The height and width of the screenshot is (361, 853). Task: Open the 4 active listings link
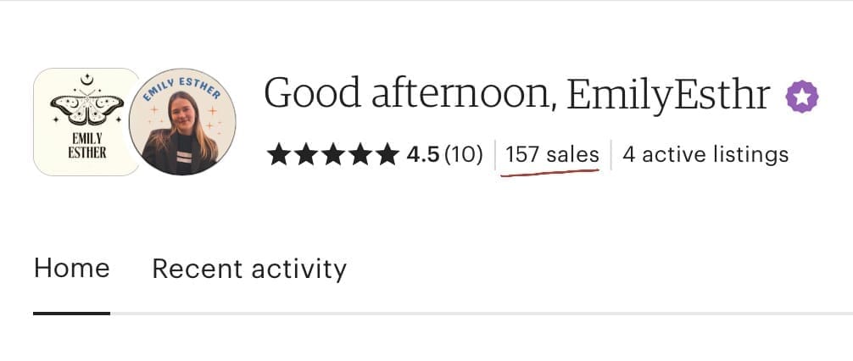click(x=705, y=154)
